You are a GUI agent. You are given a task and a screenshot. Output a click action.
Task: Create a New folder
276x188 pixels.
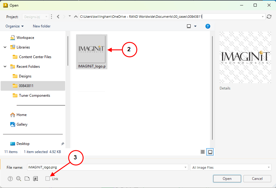tap(42, 26)
